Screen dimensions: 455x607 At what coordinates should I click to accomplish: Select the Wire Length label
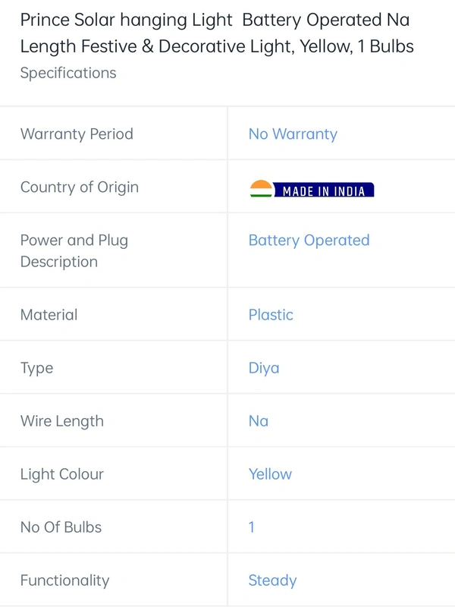(x=62, y=421)
